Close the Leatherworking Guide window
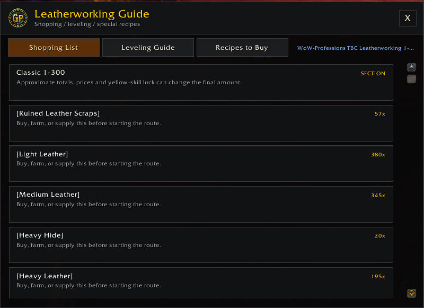 [x=408, y=18]
